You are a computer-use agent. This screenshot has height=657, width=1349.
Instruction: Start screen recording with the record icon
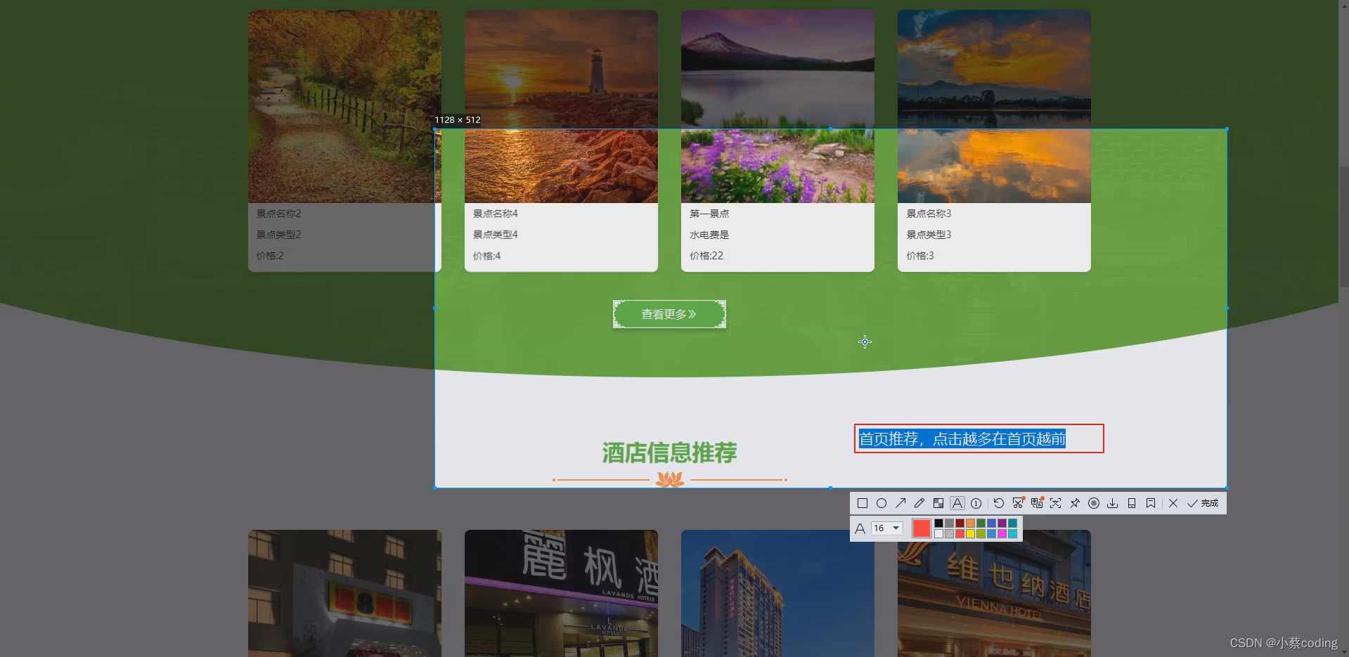pyautogui.click(x=1094, y=503)
